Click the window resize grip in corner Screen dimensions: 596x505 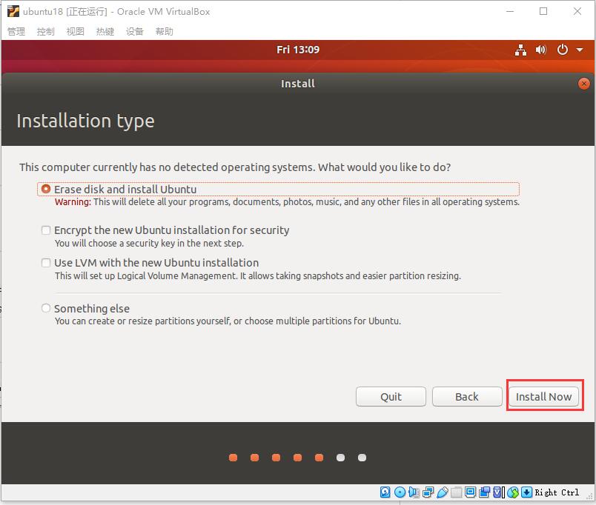tap(589, 497)
